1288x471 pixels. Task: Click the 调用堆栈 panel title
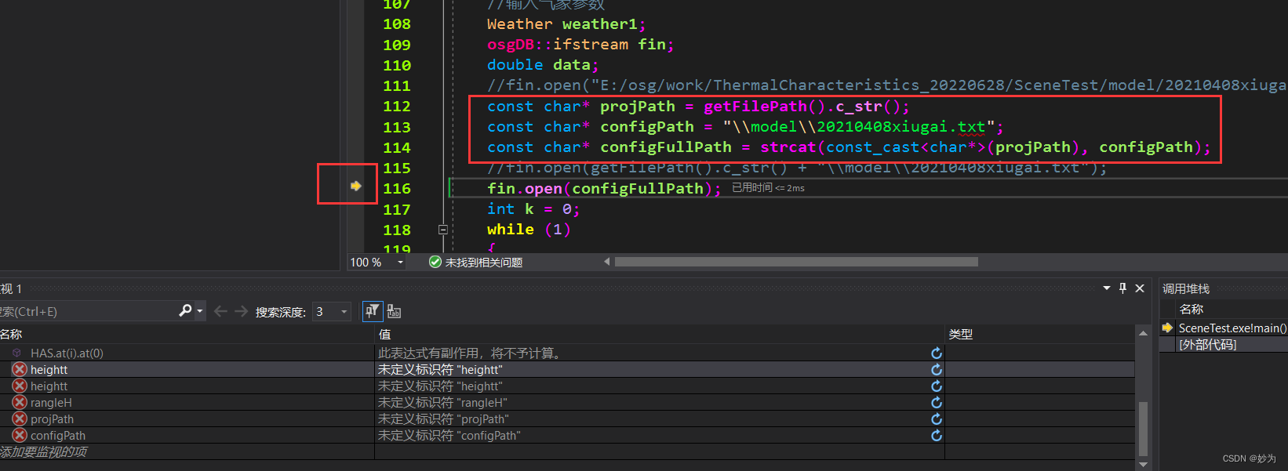click(1185, 288)
